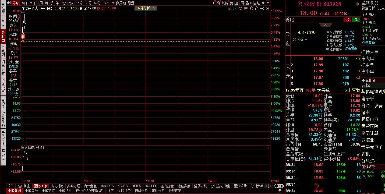The width and height of the screenshot is (385, 194).
Task: Select the MACDFS indicator tab
Action: (107, 186)
